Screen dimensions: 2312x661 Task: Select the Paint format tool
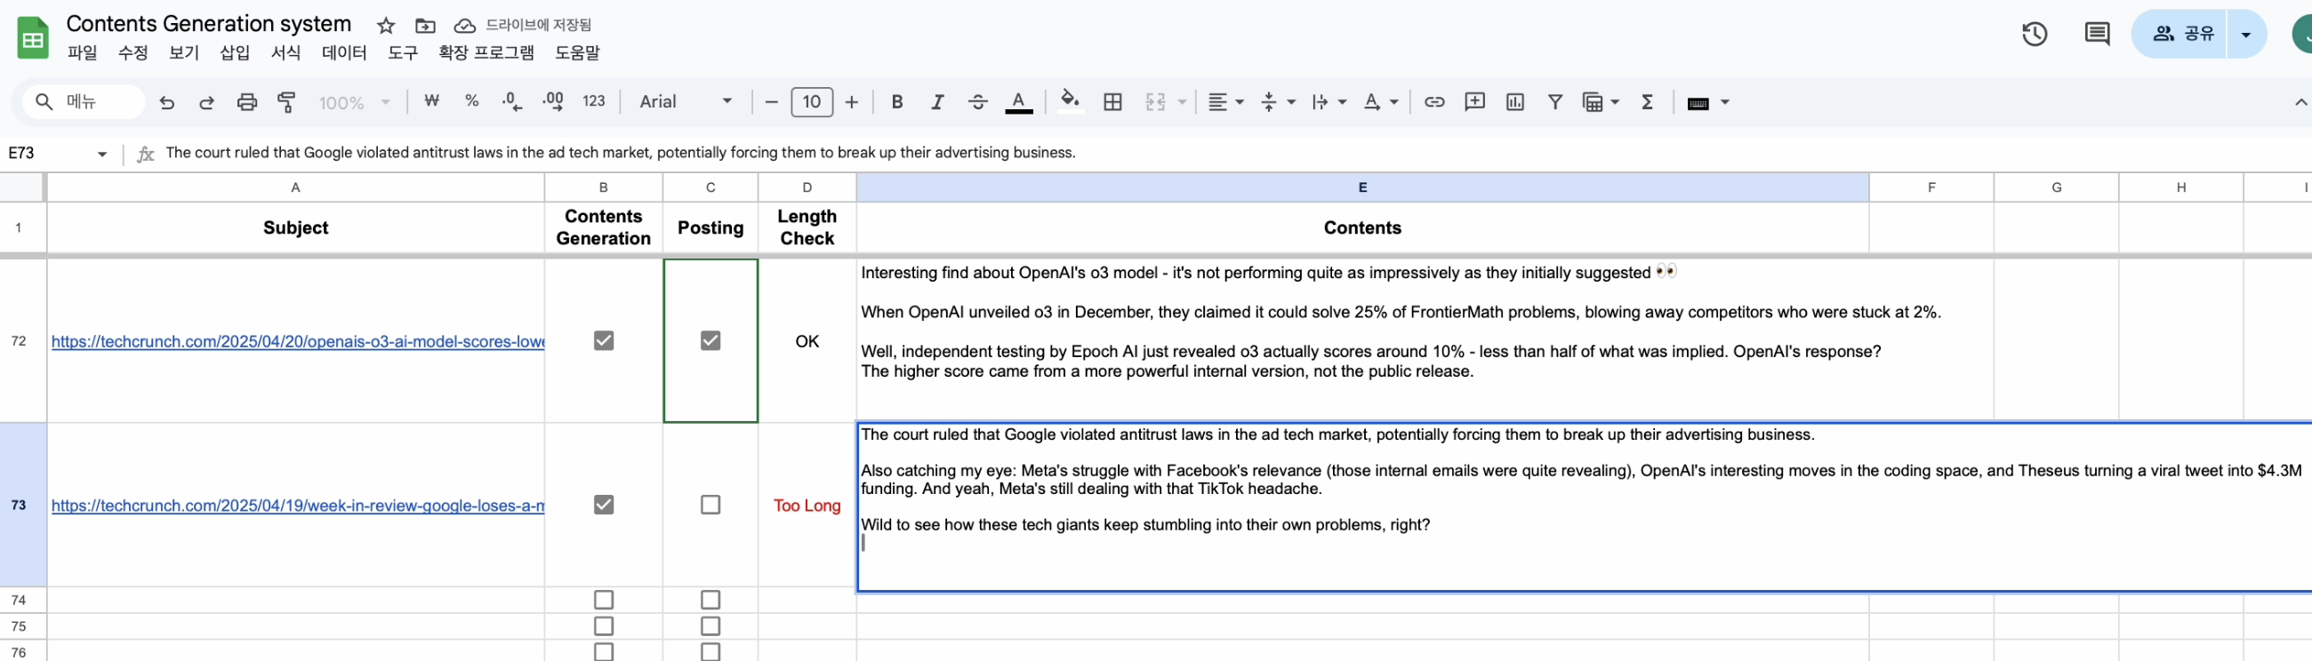pyautogui.click(x=286, y=102)
